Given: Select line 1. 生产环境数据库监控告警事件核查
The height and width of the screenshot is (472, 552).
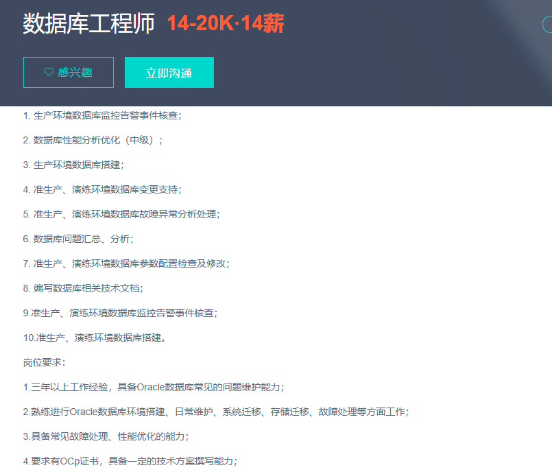Looking at the screenshot, I should pos(102,115).
